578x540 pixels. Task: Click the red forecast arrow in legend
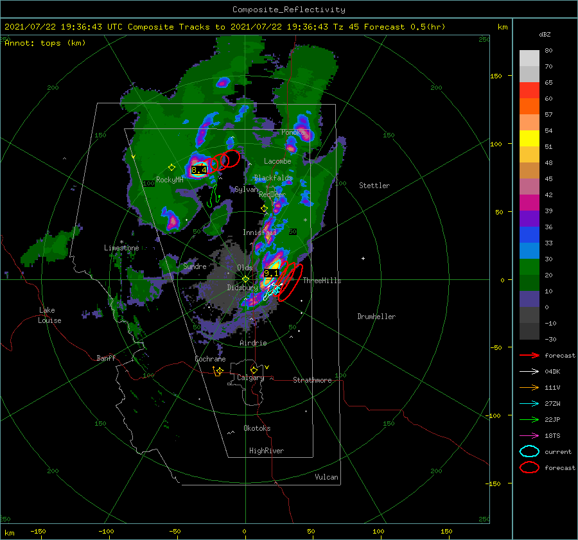tap(529, 355)
